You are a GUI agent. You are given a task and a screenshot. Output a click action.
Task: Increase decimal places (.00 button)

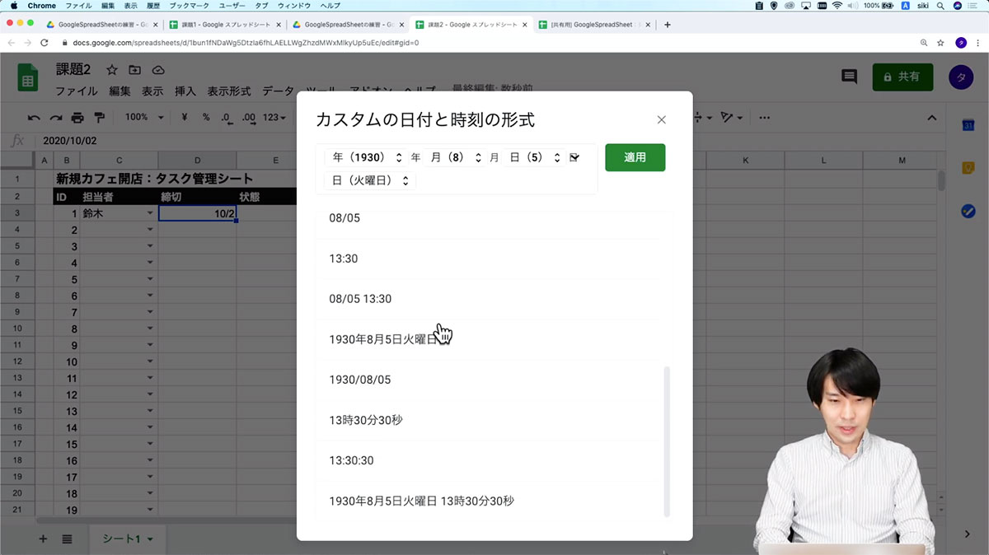(249, 117)
